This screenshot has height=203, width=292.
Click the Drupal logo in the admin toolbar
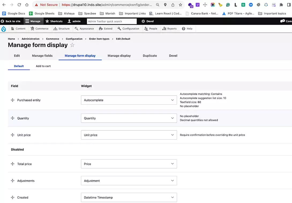(x=3, y=29)
